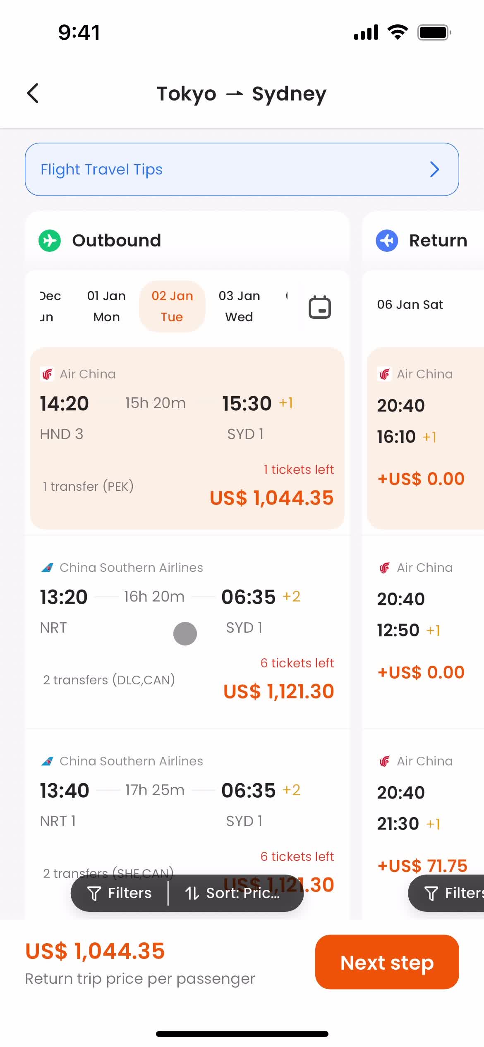Tap China Southern logo on 13:20 flight
Viewport: 484px width, 1047px height.
47,567
